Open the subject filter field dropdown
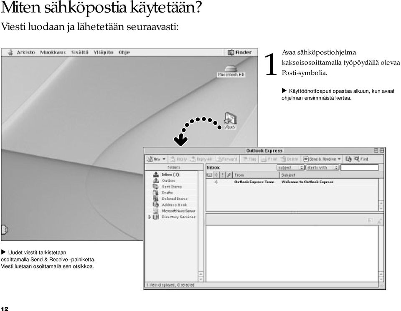Image resolution: width=401 pixels, height=311 pixels. [x=290, y=168]
